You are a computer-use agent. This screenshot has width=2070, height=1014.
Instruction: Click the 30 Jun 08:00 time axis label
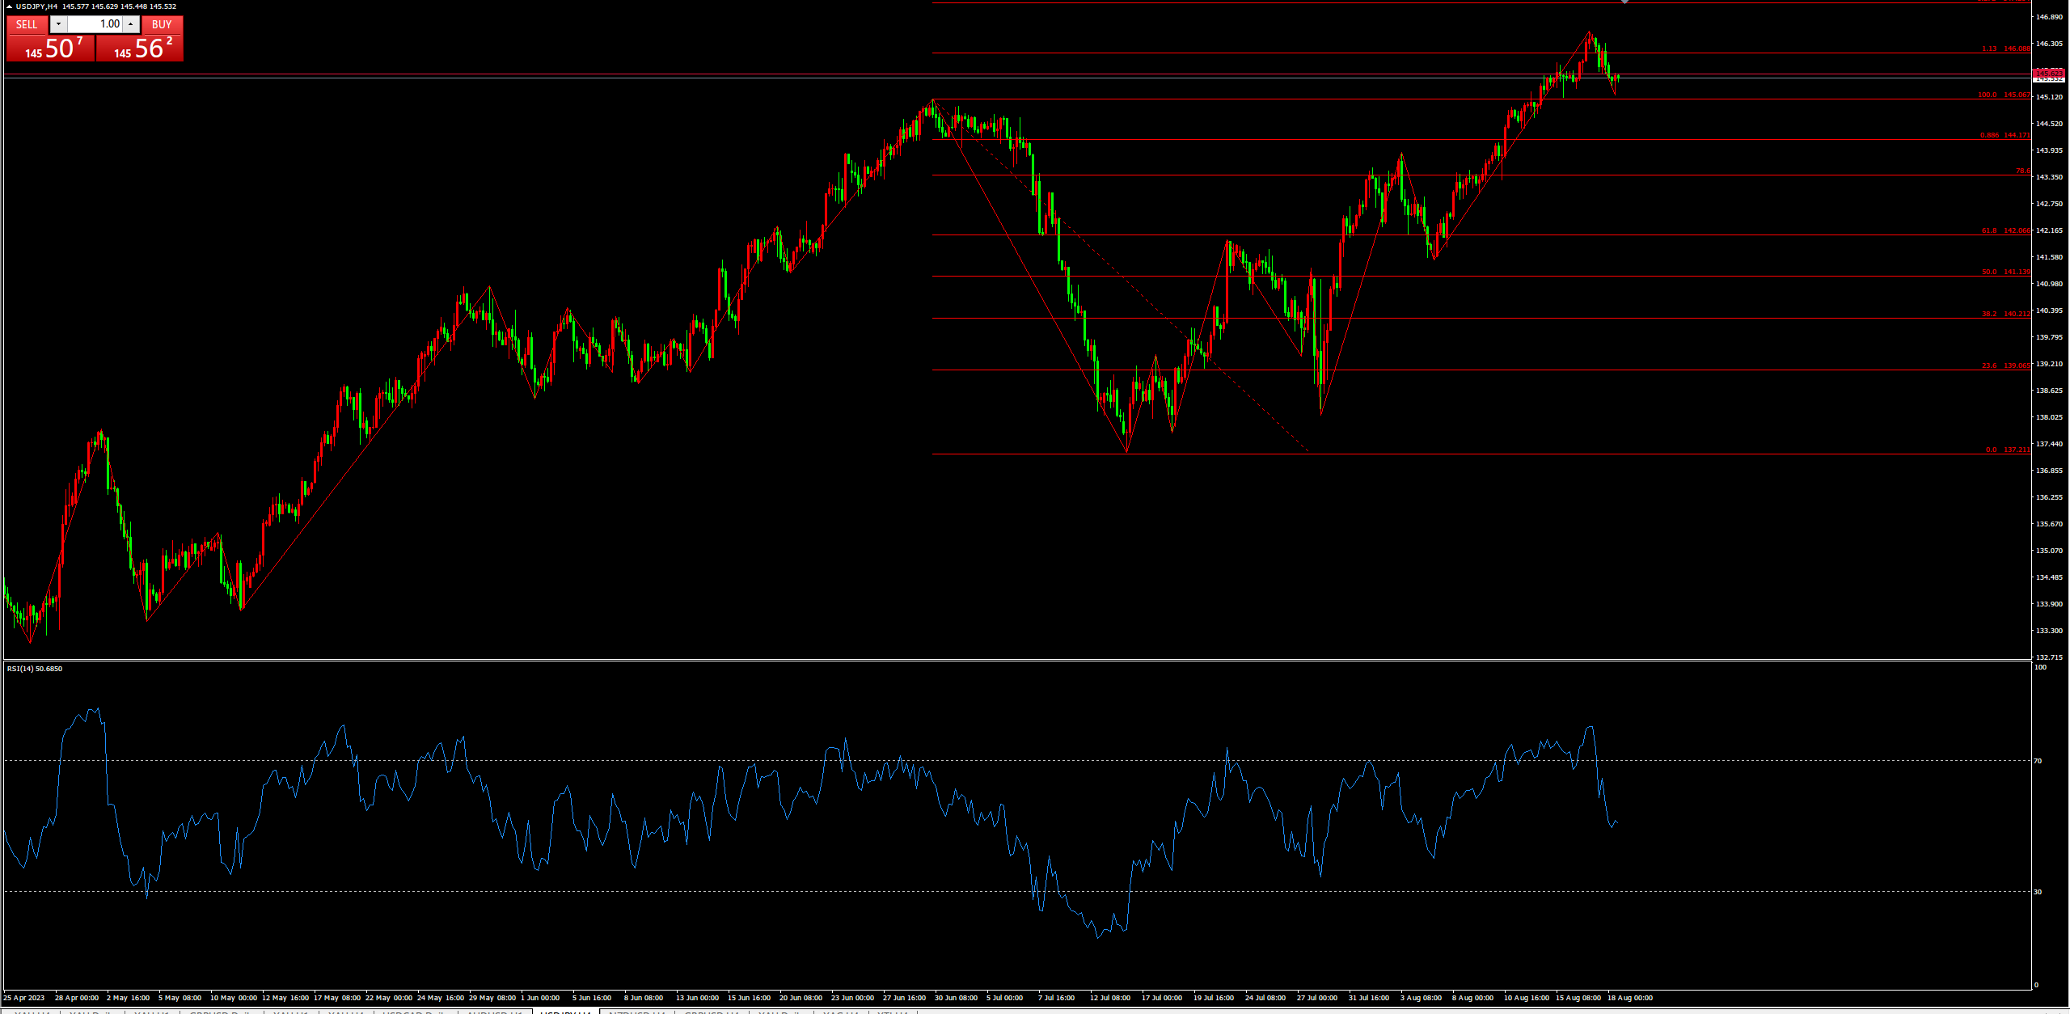coord(956,998)
